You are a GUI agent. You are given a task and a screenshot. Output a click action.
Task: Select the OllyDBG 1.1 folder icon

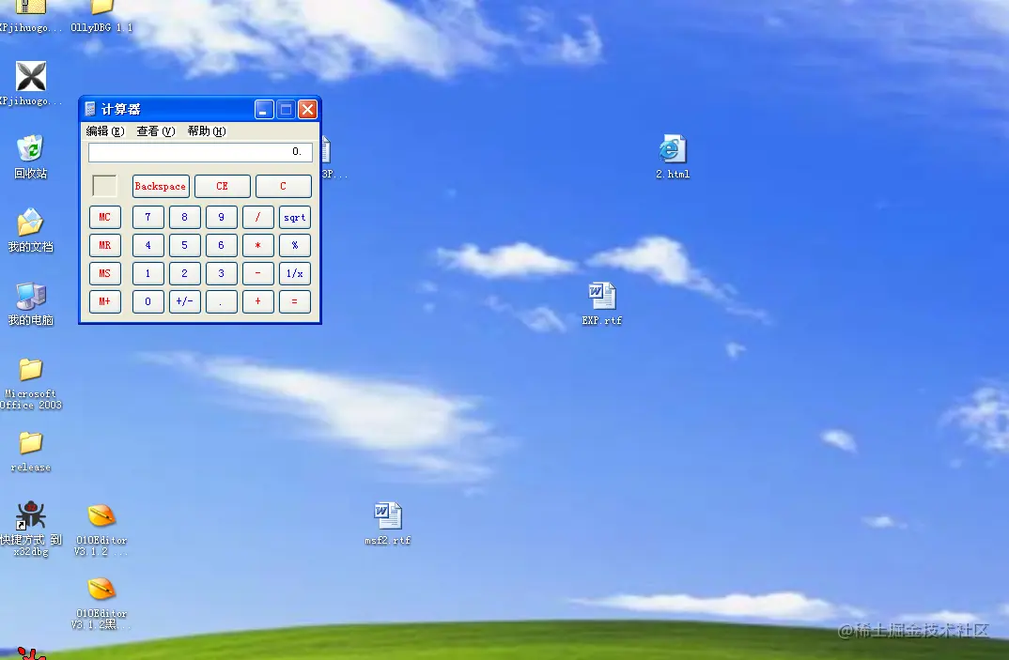[x=101, y=8]
